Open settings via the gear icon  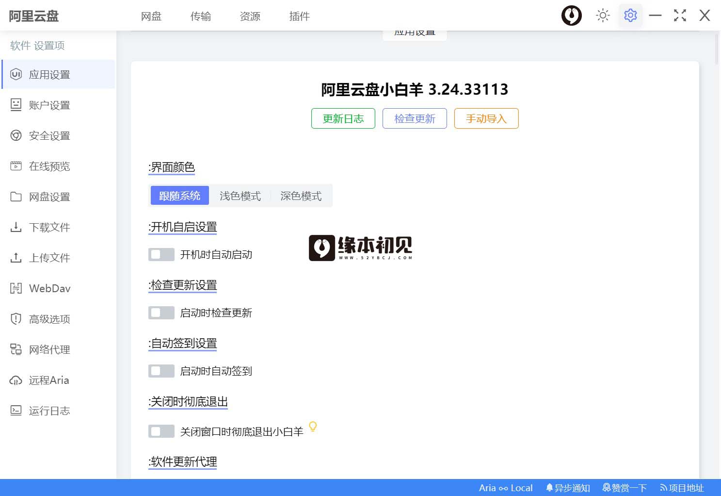[x=630, y=16]
